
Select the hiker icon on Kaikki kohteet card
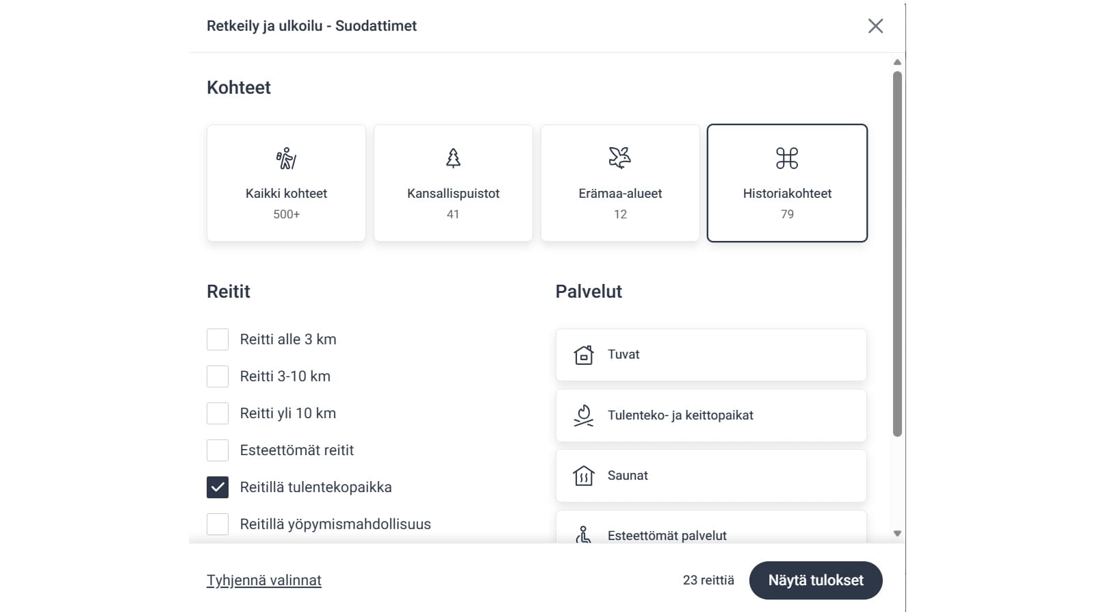[x=286, y=157]
